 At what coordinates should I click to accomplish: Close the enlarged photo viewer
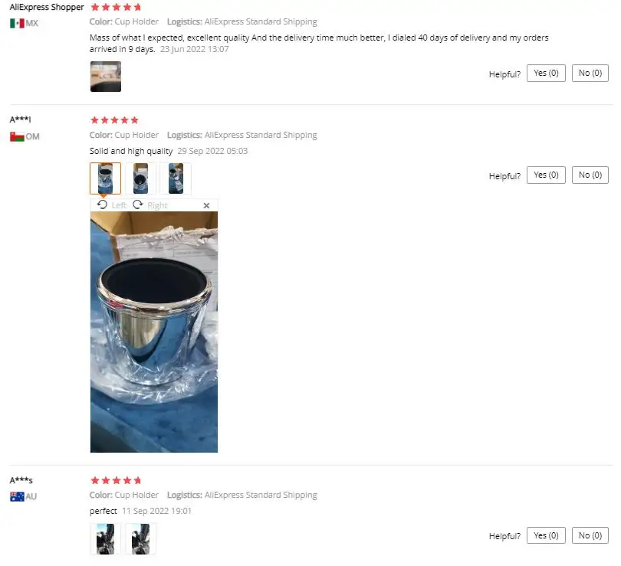click(x=206, y=205)
